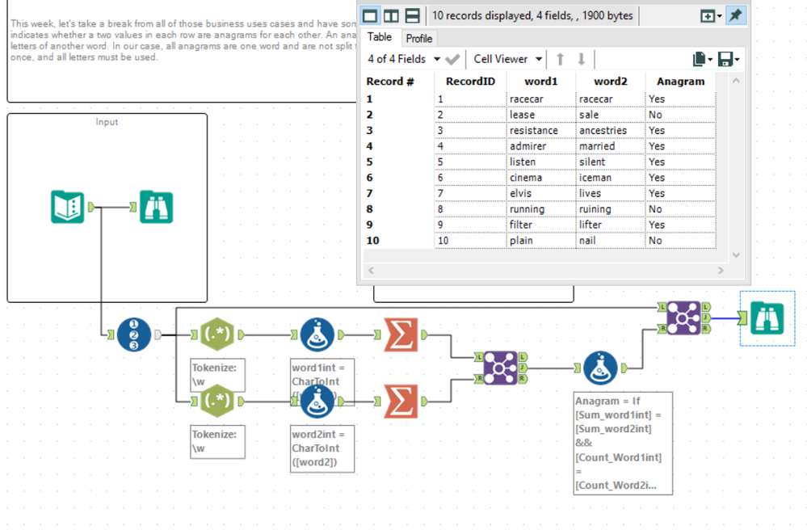Image resolution: width=807 pixels, height=530 pixels.
Task: Expand the save icon dropdown arrow
Action: point(737,60)
